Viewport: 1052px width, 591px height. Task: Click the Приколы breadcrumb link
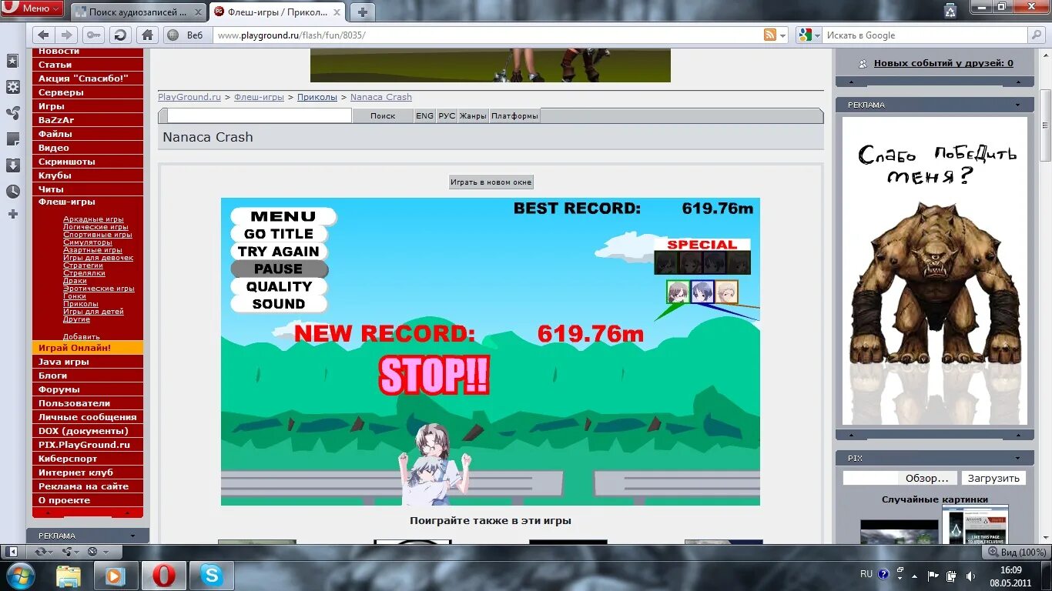317,97
